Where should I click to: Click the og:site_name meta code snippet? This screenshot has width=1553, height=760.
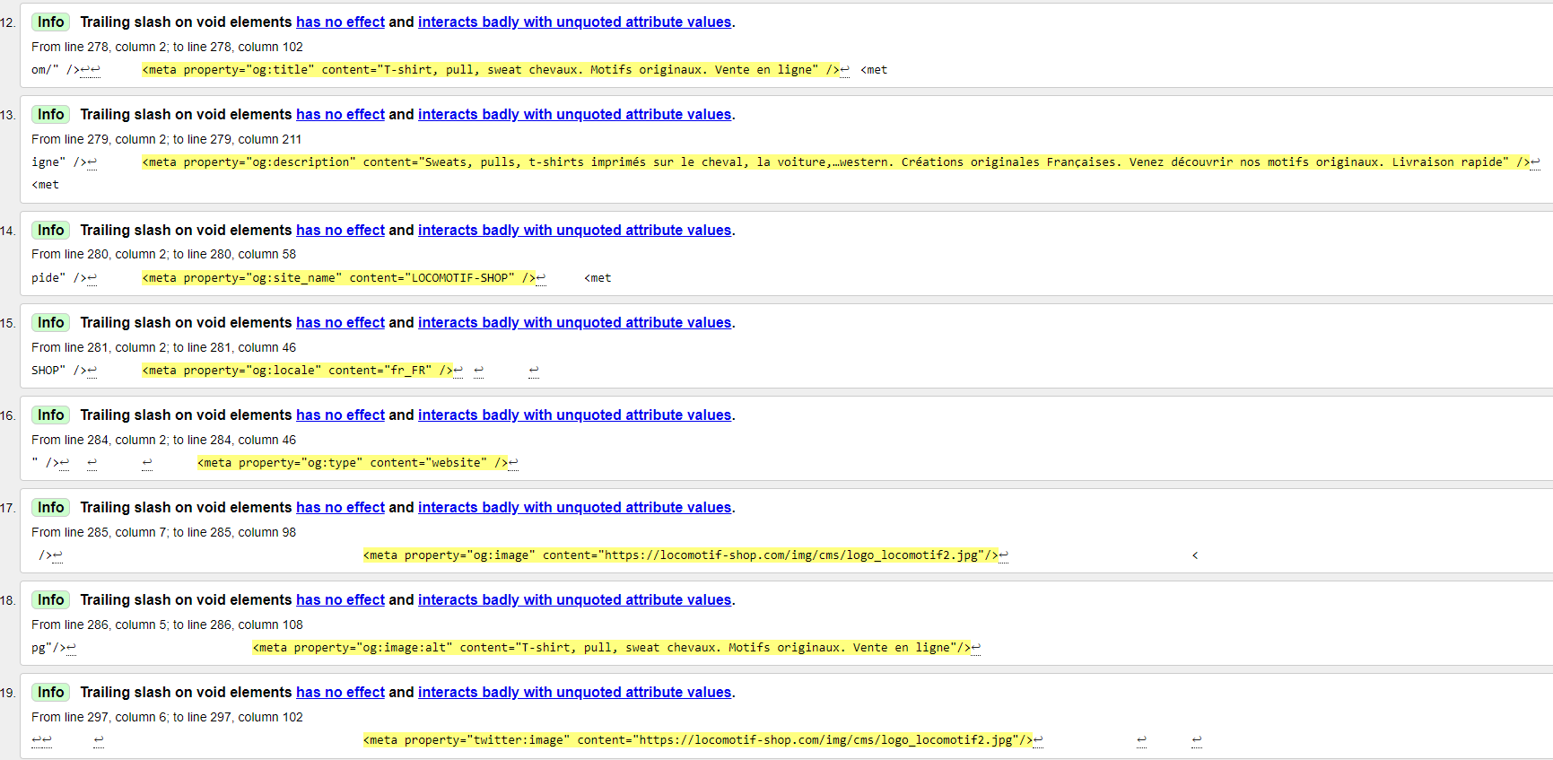[x=339, y=278]
